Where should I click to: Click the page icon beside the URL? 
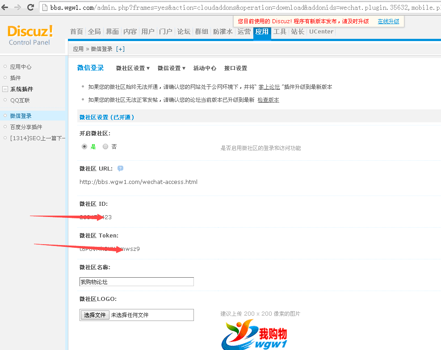(44, 8)
